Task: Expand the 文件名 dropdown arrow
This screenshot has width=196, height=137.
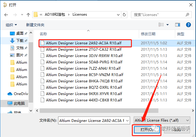Action: point(127,121)
